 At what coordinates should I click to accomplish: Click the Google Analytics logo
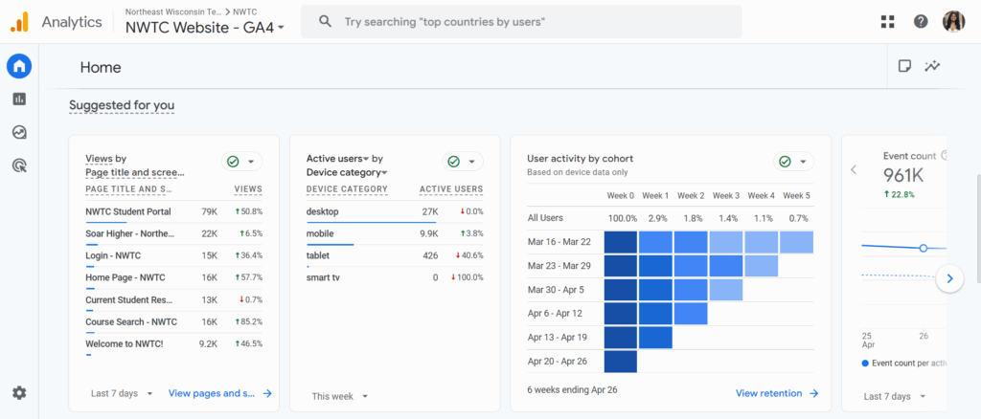[19, 22]
